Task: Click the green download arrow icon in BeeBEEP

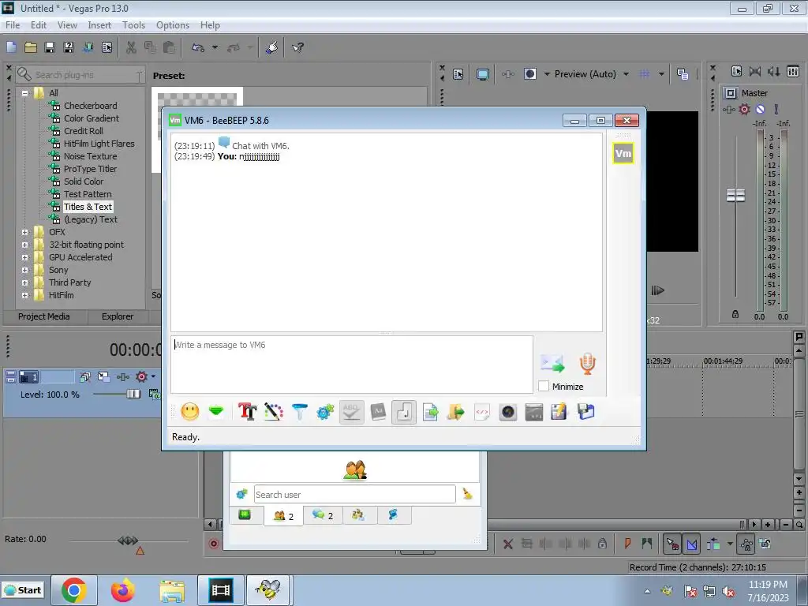Action: pos(216,412)
